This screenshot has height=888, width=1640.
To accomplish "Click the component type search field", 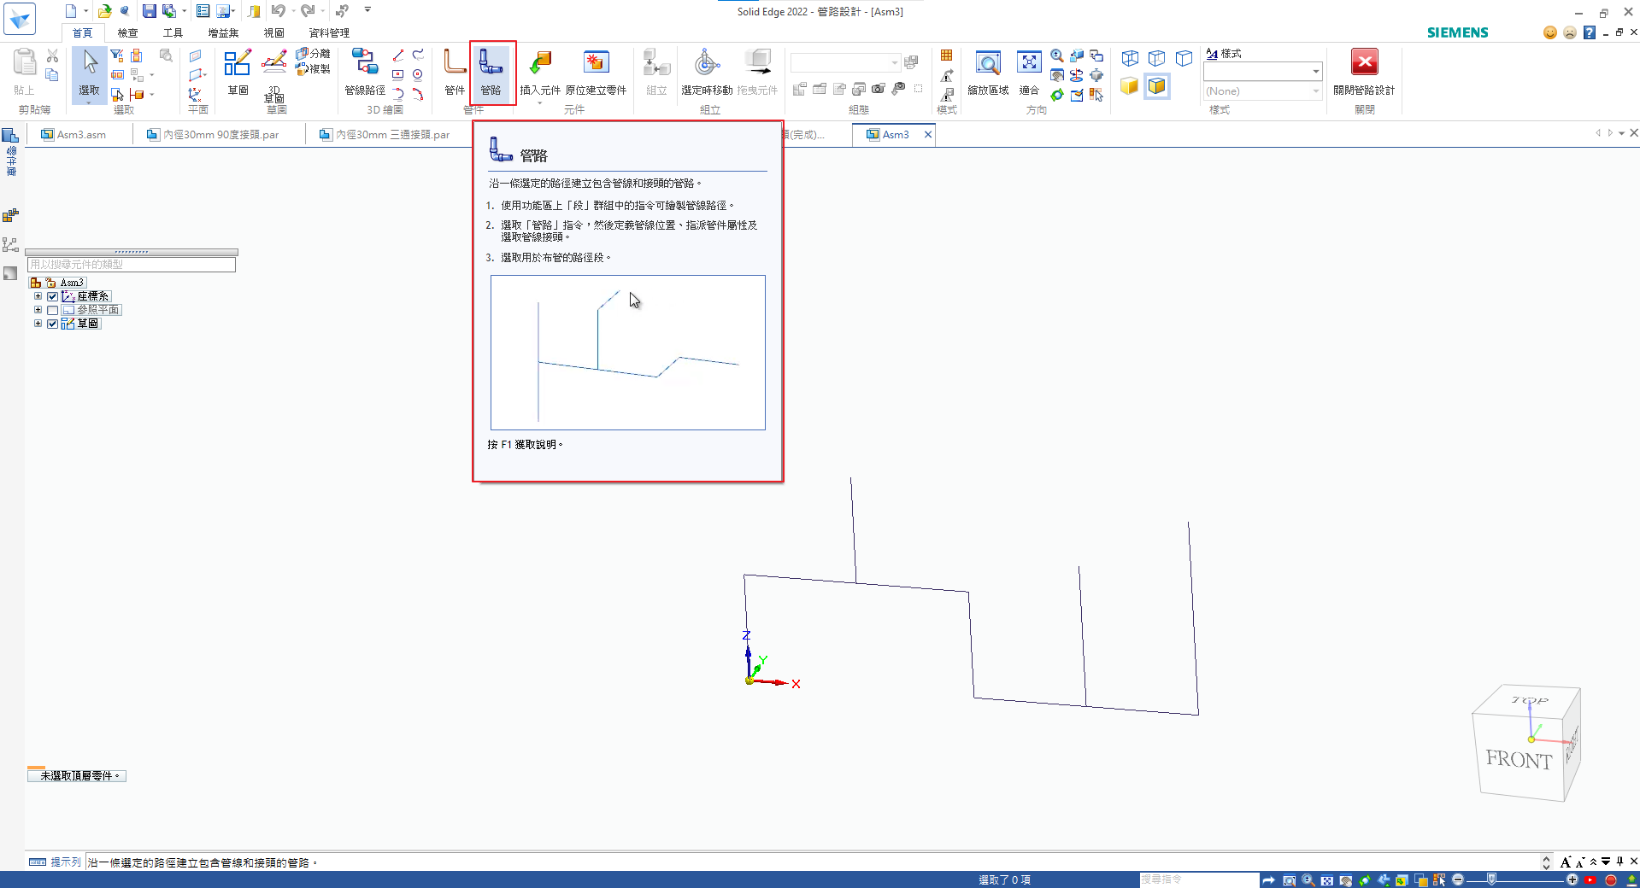I will tap(131, 265).
